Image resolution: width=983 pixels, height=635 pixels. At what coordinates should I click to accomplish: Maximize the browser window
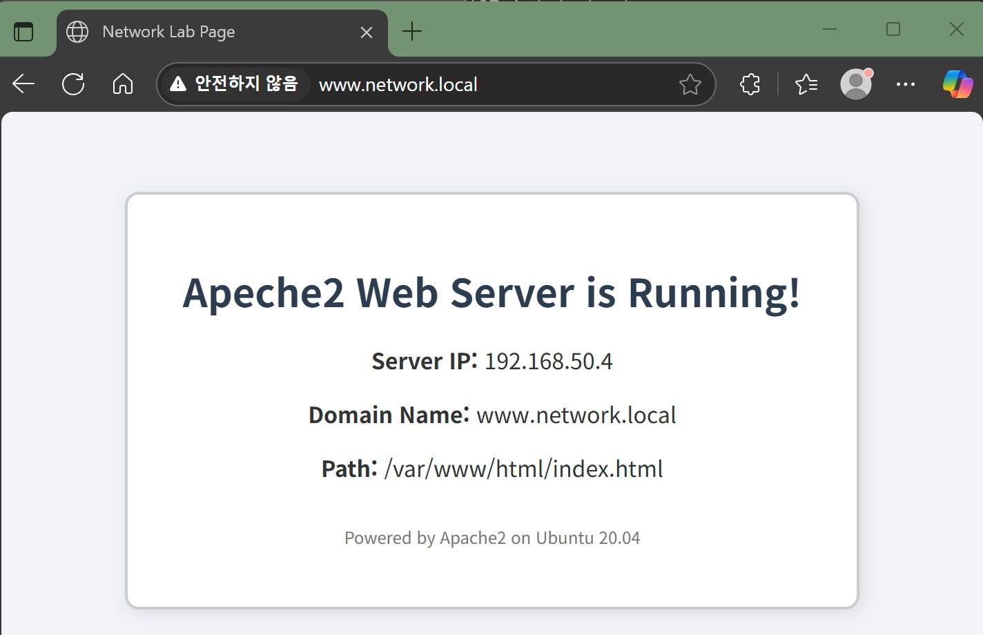pos(893,29)
